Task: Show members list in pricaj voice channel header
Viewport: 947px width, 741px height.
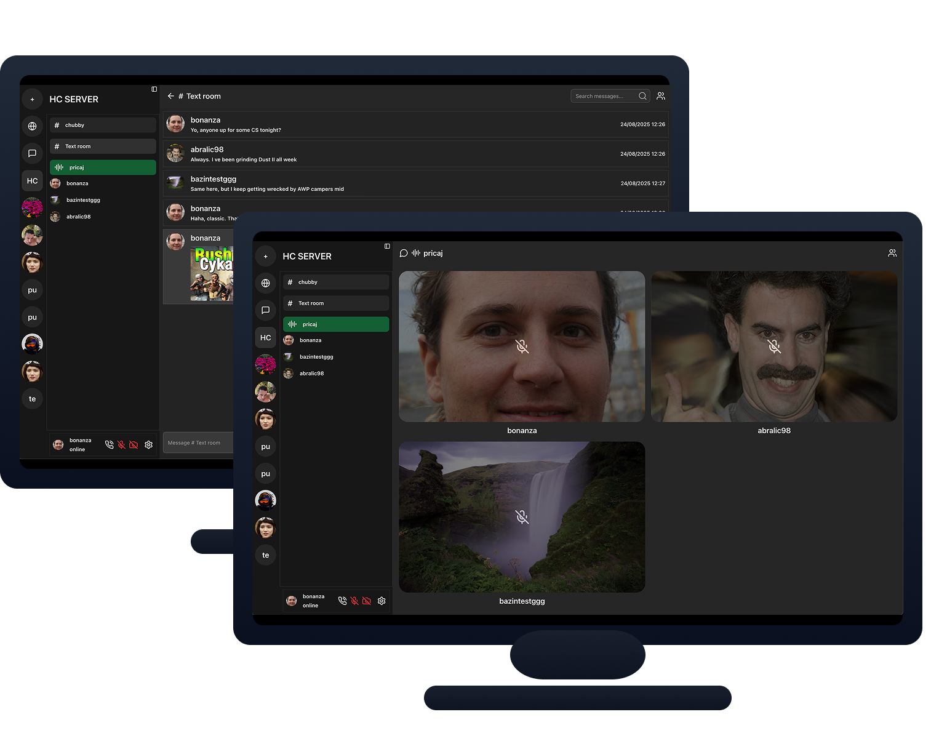Action: (892, 253)
